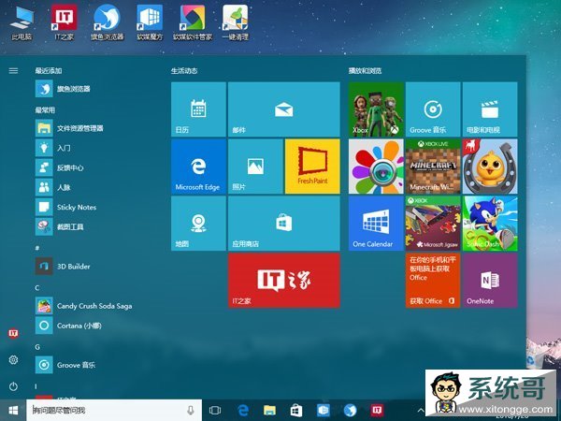This screenshot has height=421, width=561.
Task: Open the 地图 maps tile
Action: coord(198,224)
